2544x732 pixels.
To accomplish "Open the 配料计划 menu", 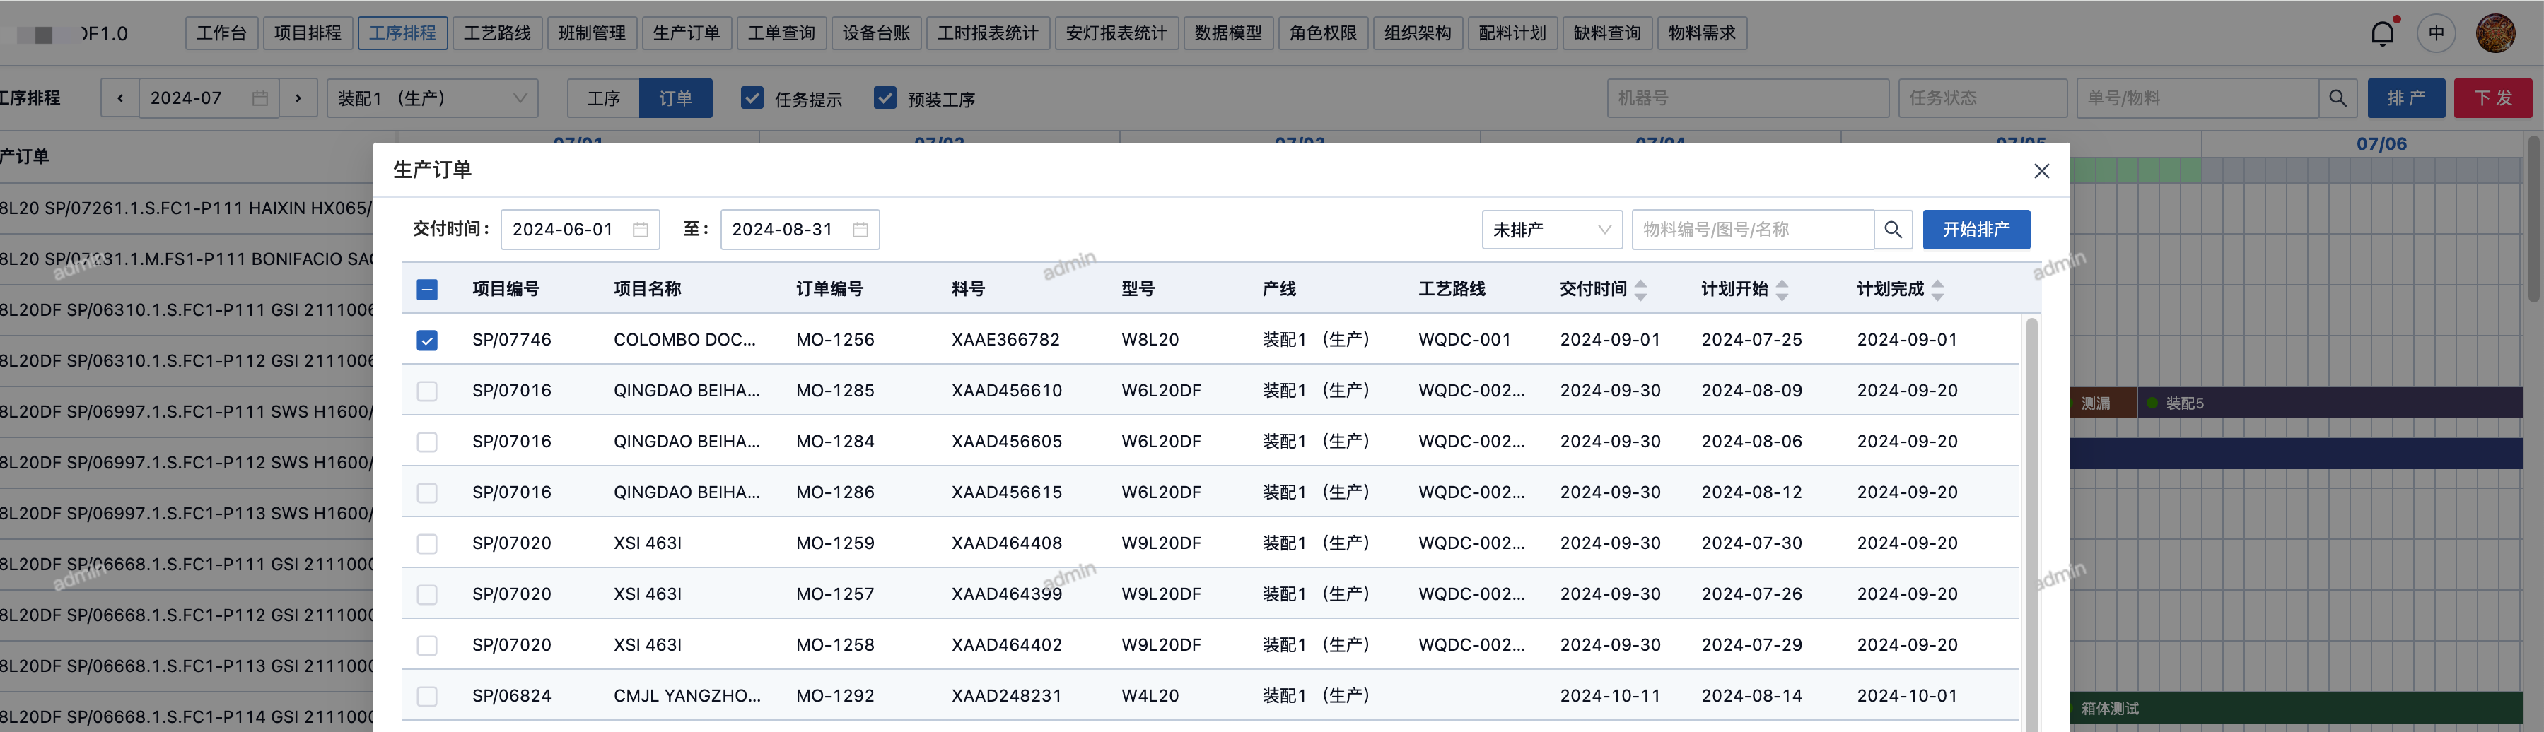I will [1512, 33].
